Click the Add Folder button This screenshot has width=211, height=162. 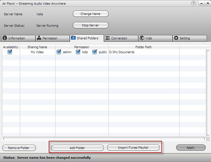77,148
